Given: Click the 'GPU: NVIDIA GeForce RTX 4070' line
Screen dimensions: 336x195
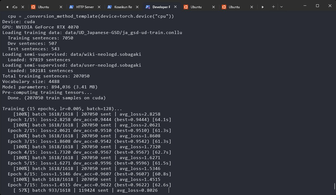Looking at the screenshot, I should 40,27.
